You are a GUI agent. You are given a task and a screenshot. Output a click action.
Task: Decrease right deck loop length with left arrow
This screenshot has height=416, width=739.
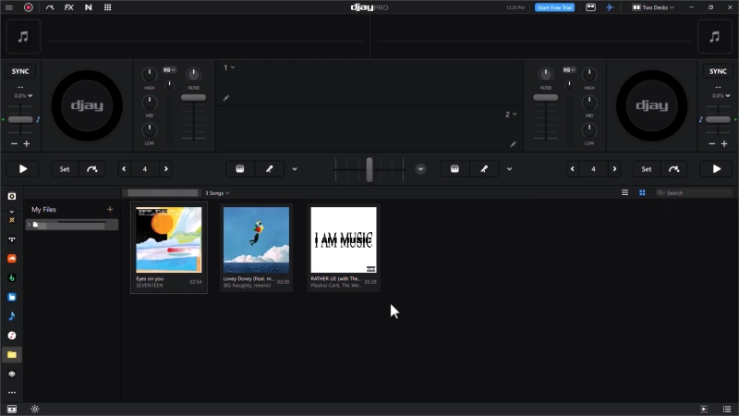click(573, 169)
